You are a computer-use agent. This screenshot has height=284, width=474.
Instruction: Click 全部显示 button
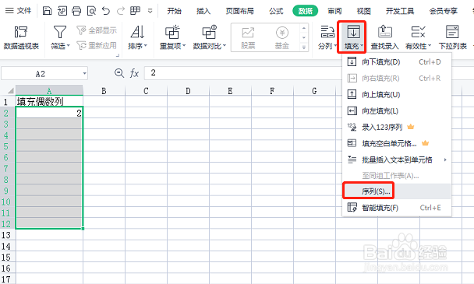[x=97, y=30]
